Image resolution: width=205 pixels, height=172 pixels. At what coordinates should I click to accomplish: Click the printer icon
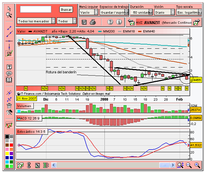point(93,22)
